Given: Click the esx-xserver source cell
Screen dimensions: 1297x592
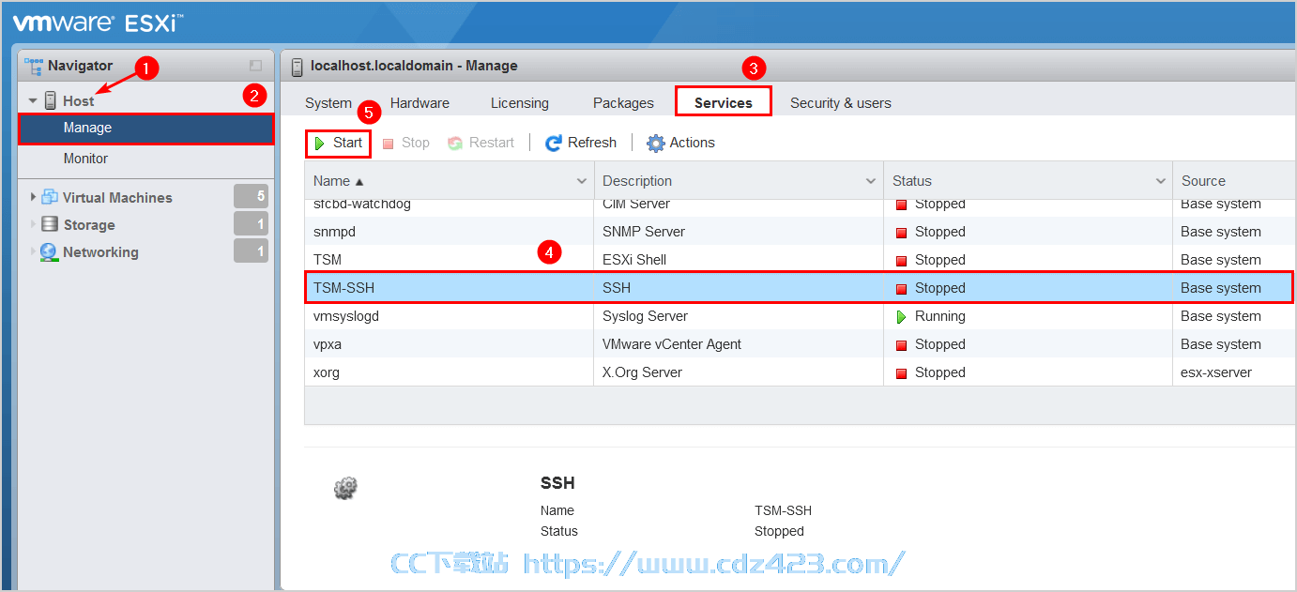Looking at the screenshot, I should point(1233,372).
